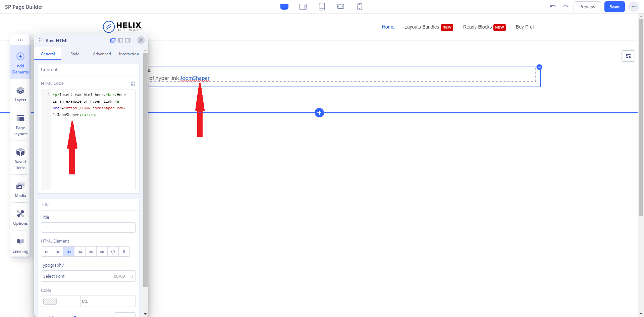Switch to mobile portrait device view
The width and height of the screenshot is (644, 317).
(360, 7)
